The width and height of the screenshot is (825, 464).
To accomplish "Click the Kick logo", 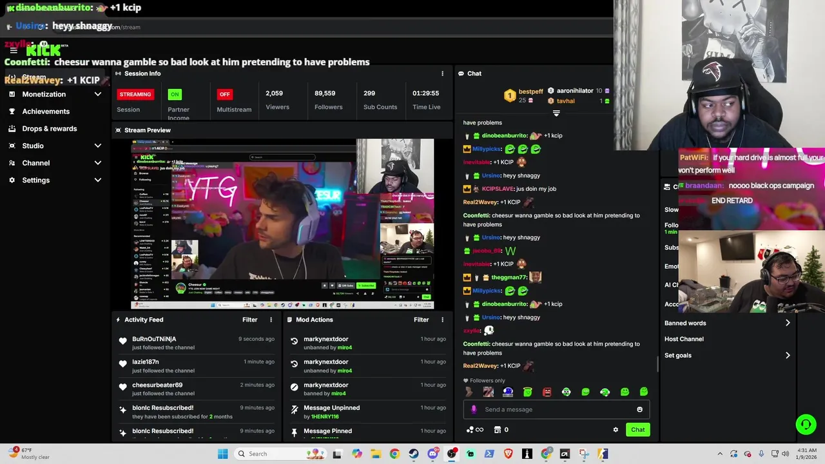I will [x=43, y=50].
